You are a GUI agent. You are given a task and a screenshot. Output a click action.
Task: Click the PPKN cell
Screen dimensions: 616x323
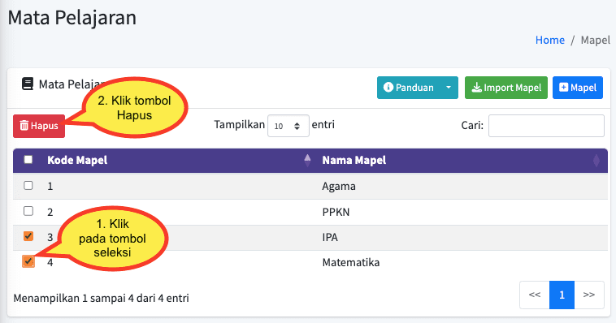point(336,212)
